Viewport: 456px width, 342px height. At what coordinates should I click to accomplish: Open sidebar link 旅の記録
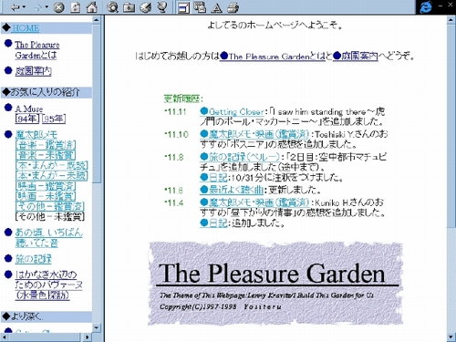[x=34, y=259]
